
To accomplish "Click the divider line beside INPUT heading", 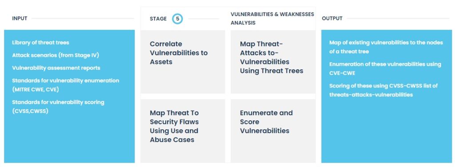I will click(x=83, y=19).
